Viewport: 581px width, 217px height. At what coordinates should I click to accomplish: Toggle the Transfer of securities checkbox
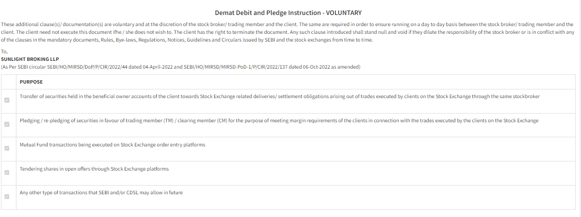7,101
